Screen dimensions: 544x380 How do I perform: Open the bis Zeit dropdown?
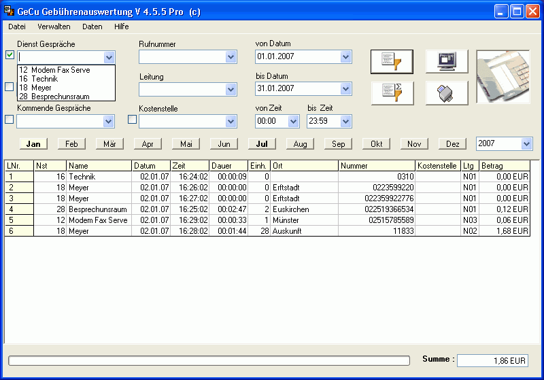coord(345,122)
